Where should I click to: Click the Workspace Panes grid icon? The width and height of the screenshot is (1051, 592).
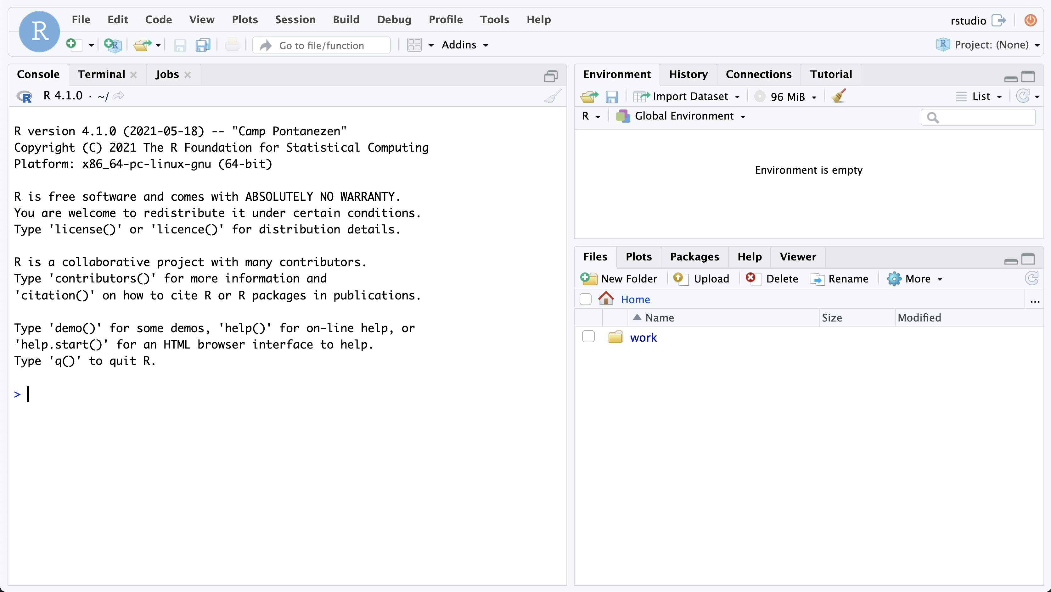[x=414, y=45]
